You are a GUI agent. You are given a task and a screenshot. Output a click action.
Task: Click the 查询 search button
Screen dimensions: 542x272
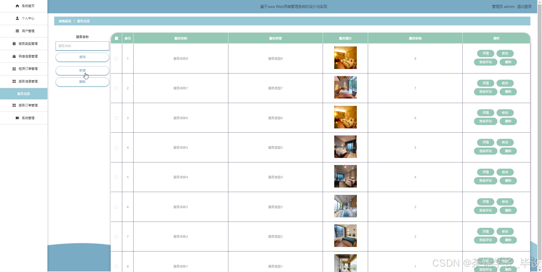click(x=82, y=57)
